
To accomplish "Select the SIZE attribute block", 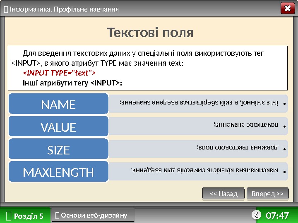I will coord(58,149).
